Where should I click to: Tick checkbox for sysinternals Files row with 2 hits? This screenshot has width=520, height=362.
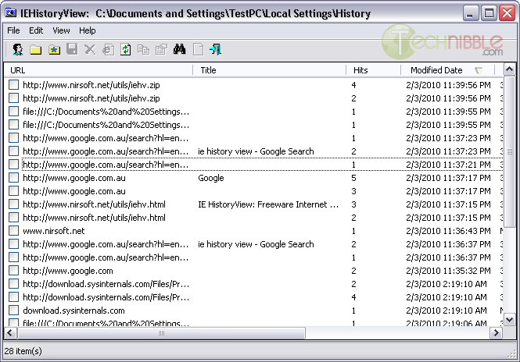[13, 284]
